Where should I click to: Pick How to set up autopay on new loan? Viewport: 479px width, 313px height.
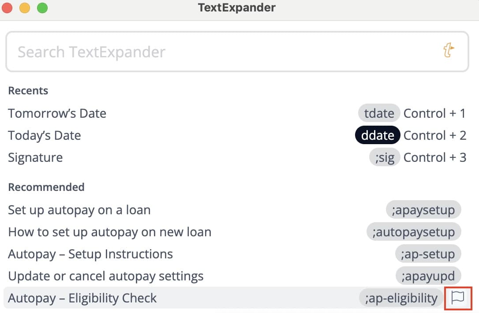coord(109,232)
